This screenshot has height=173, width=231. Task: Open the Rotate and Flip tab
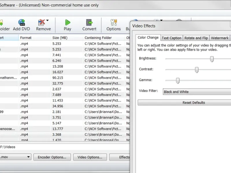[x=196, y=38]
